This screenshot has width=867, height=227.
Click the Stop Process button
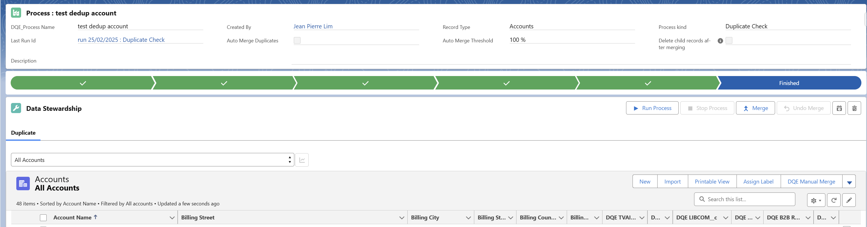[707, 108]
